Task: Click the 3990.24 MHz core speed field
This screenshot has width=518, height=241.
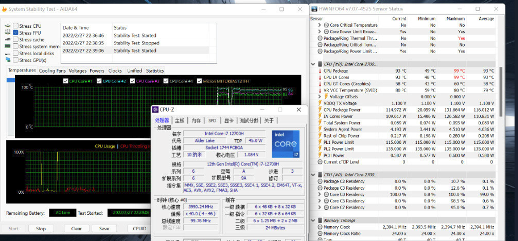Action: pyautogui.click(x=201, y=207)
